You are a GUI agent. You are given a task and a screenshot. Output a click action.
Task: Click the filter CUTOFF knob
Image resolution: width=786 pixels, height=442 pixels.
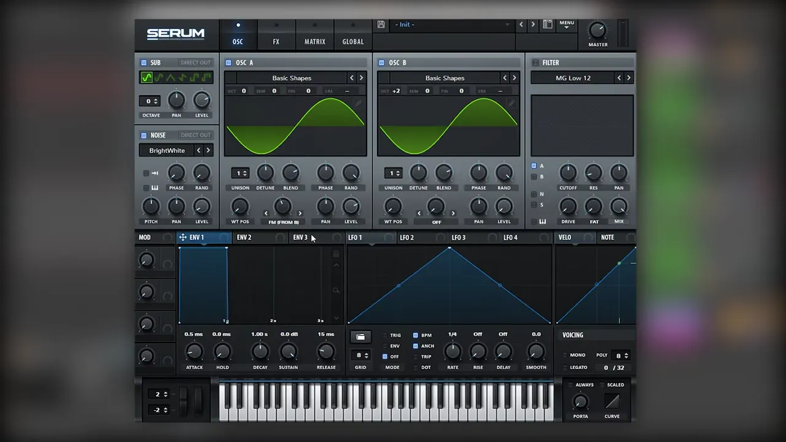point(568,173)
